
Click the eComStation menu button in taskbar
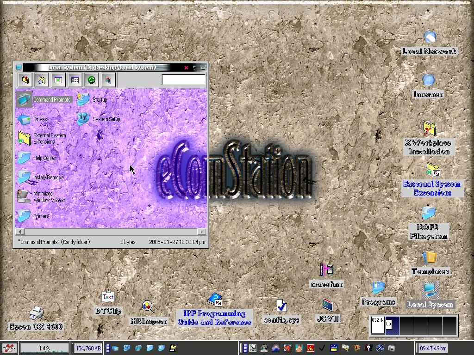(x=8, y=348)
